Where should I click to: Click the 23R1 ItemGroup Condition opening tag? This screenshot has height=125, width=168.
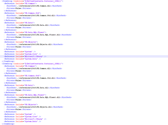point(32,1)
